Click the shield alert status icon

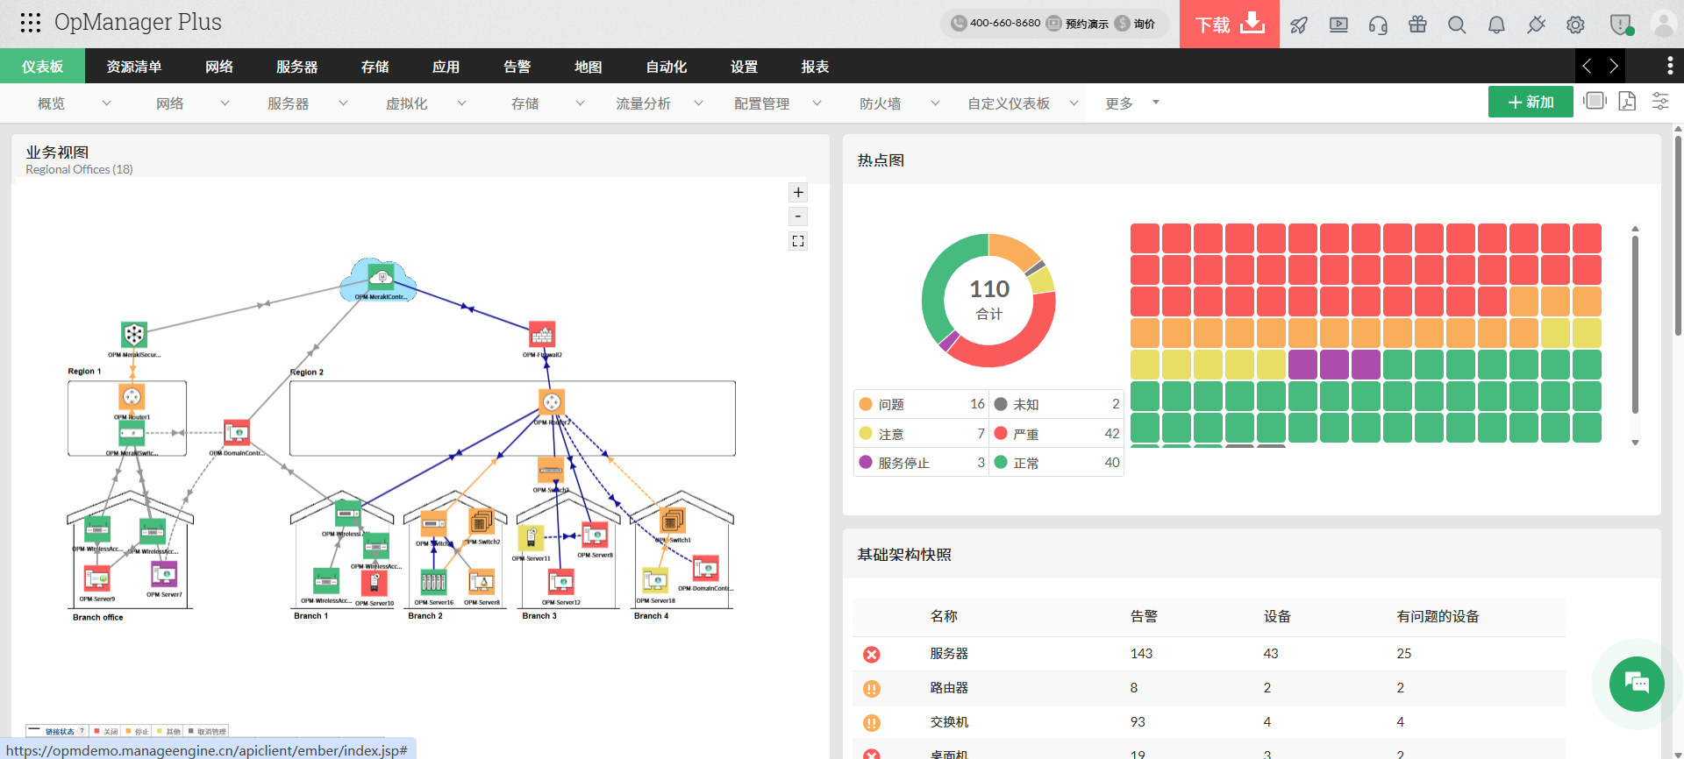pos(1620,25)
